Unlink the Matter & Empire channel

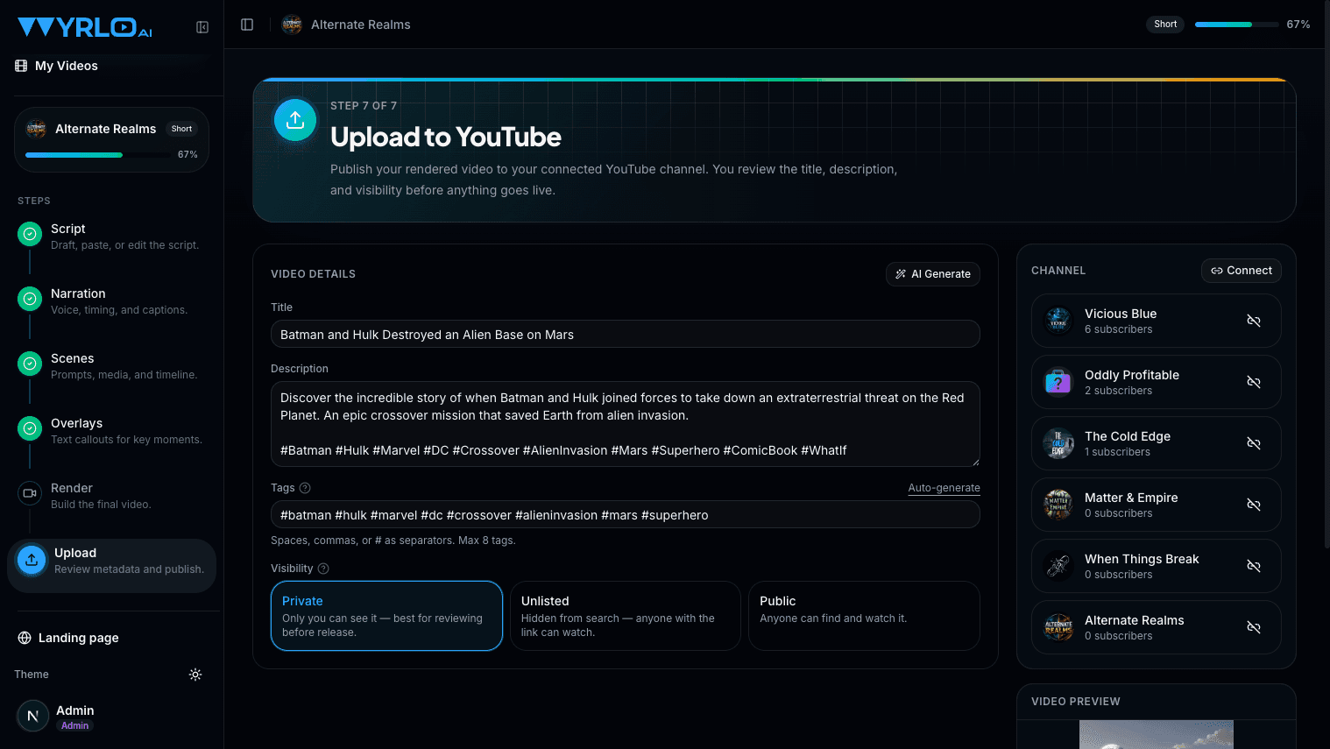click(1254, 505)
